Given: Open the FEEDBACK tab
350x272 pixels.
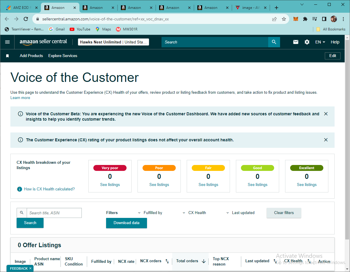Looking at the screenshot, I should (x=19, y=268).
